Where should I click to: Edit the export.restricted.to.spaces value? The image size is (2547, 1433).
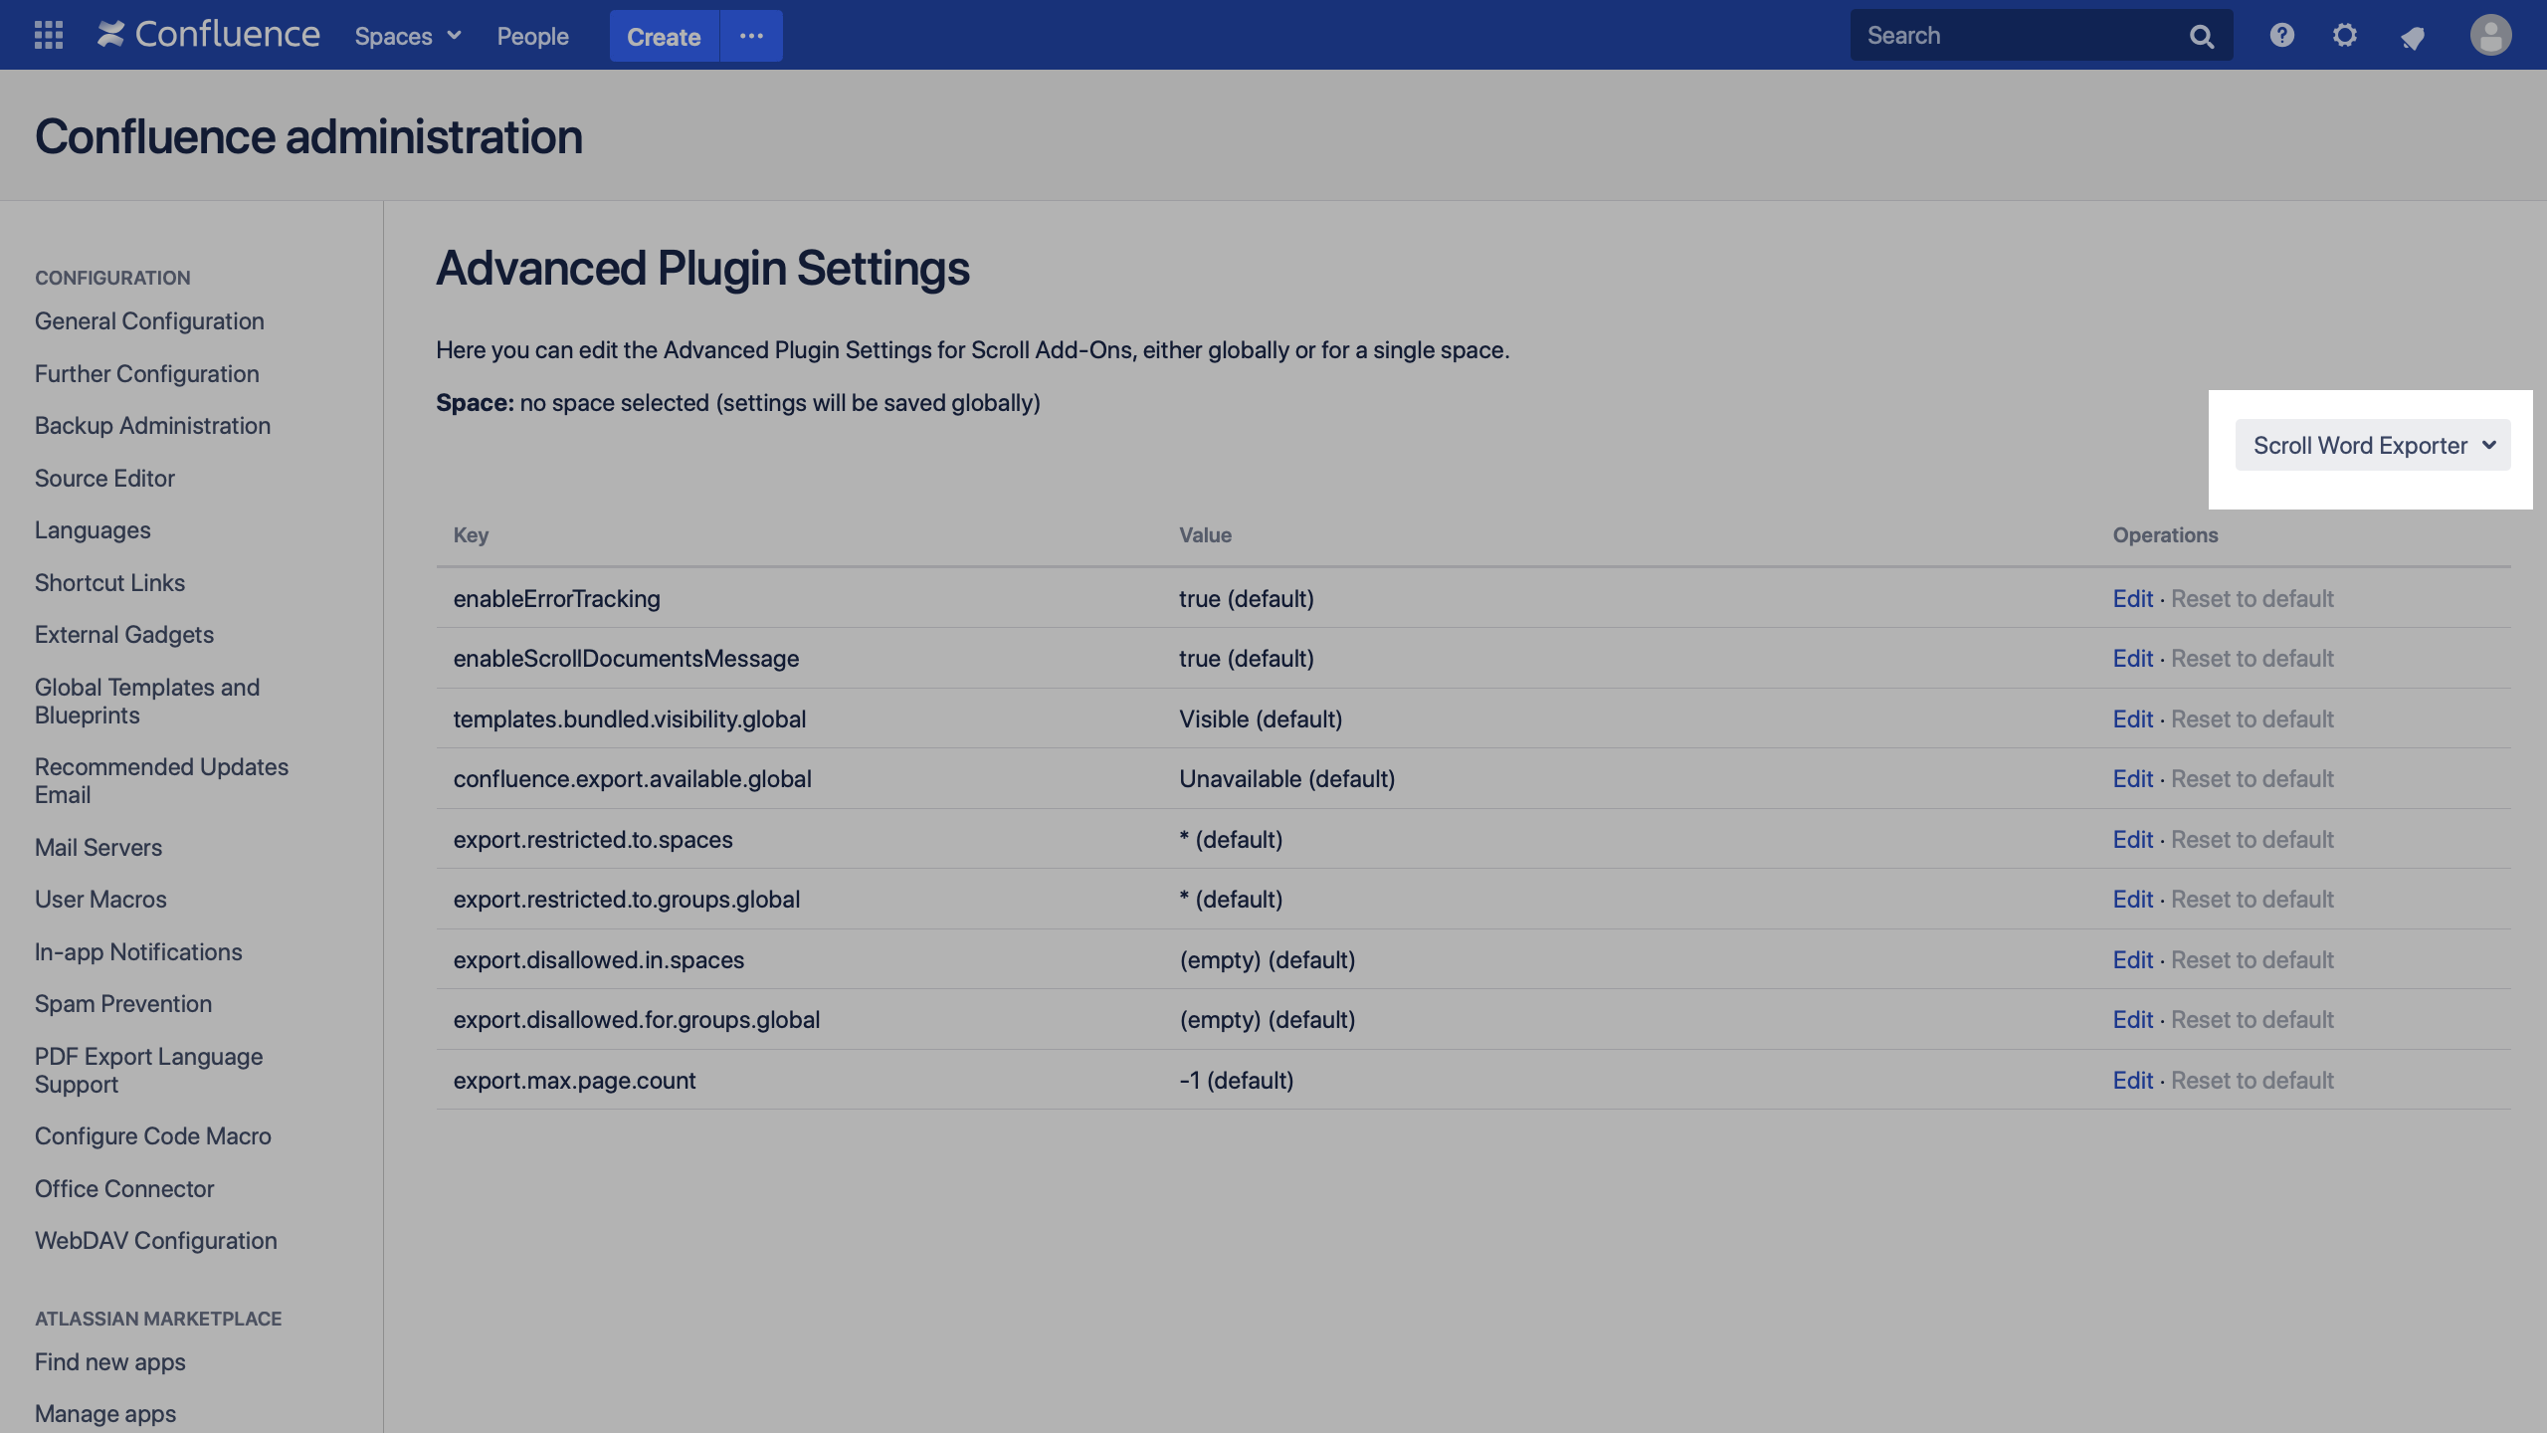[x=2132, y=839]
